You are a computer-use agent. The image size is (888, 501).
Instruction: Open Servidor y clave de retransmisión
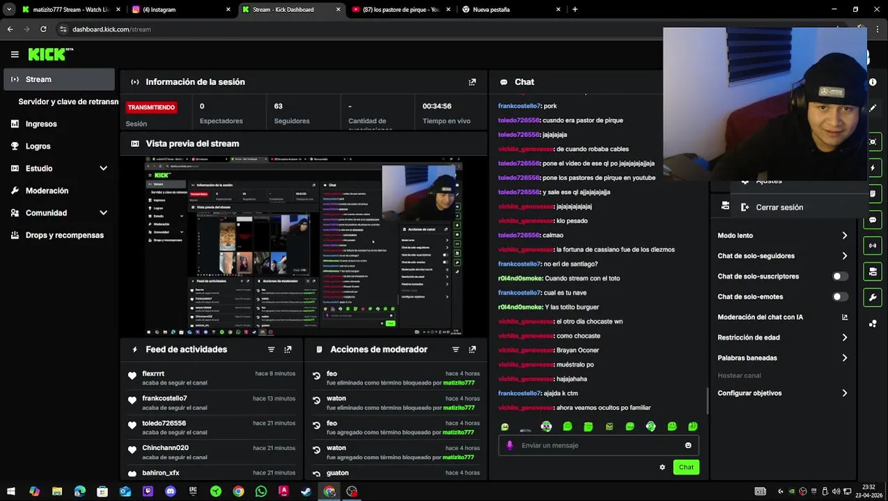(68, 102)
